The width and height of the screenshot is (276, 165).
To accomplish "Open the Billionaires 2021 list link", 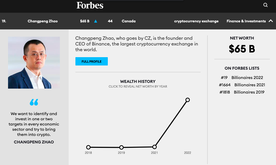I will (x=250, y=85).
